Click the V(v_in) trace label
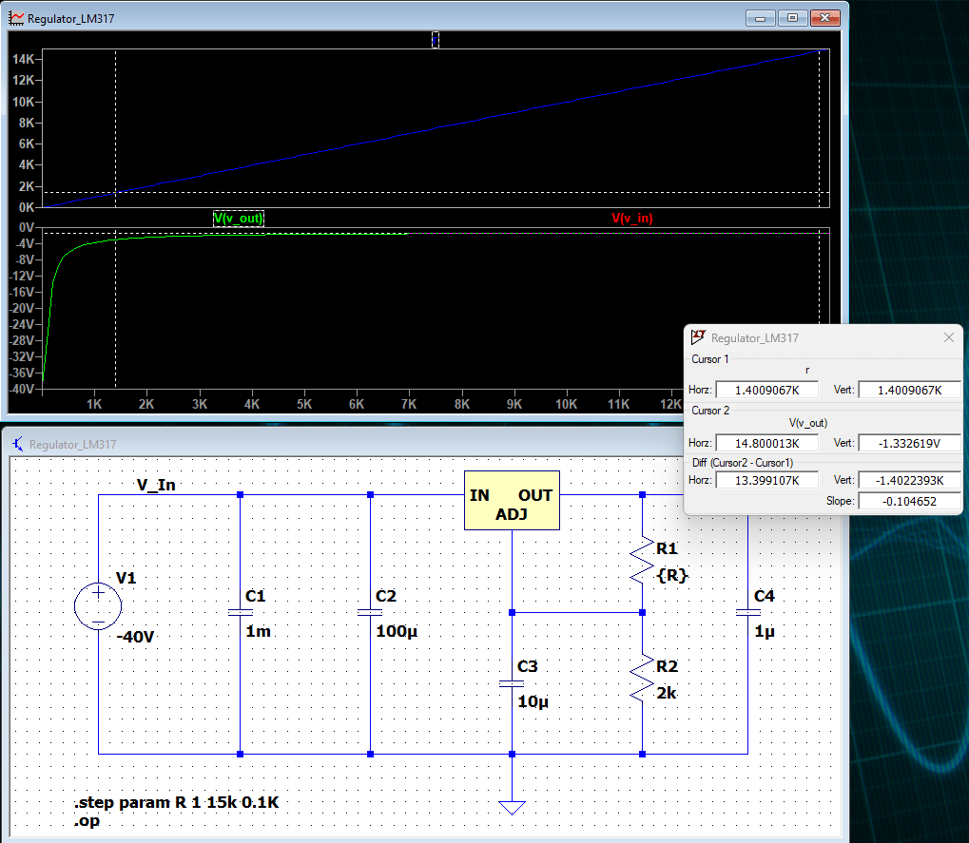The height and width of the screenshot is (843, 969). coord(632,218)
